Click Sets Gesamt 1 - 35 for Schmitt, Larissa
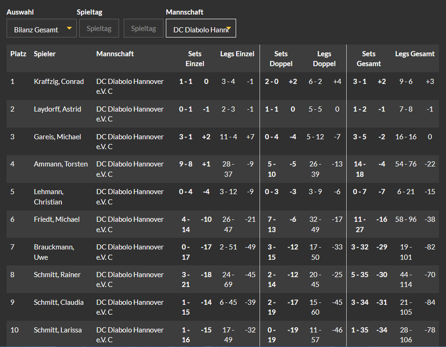The width and height of the screenshot is (446, 347). pyautogui.click(x=360, y=330)
